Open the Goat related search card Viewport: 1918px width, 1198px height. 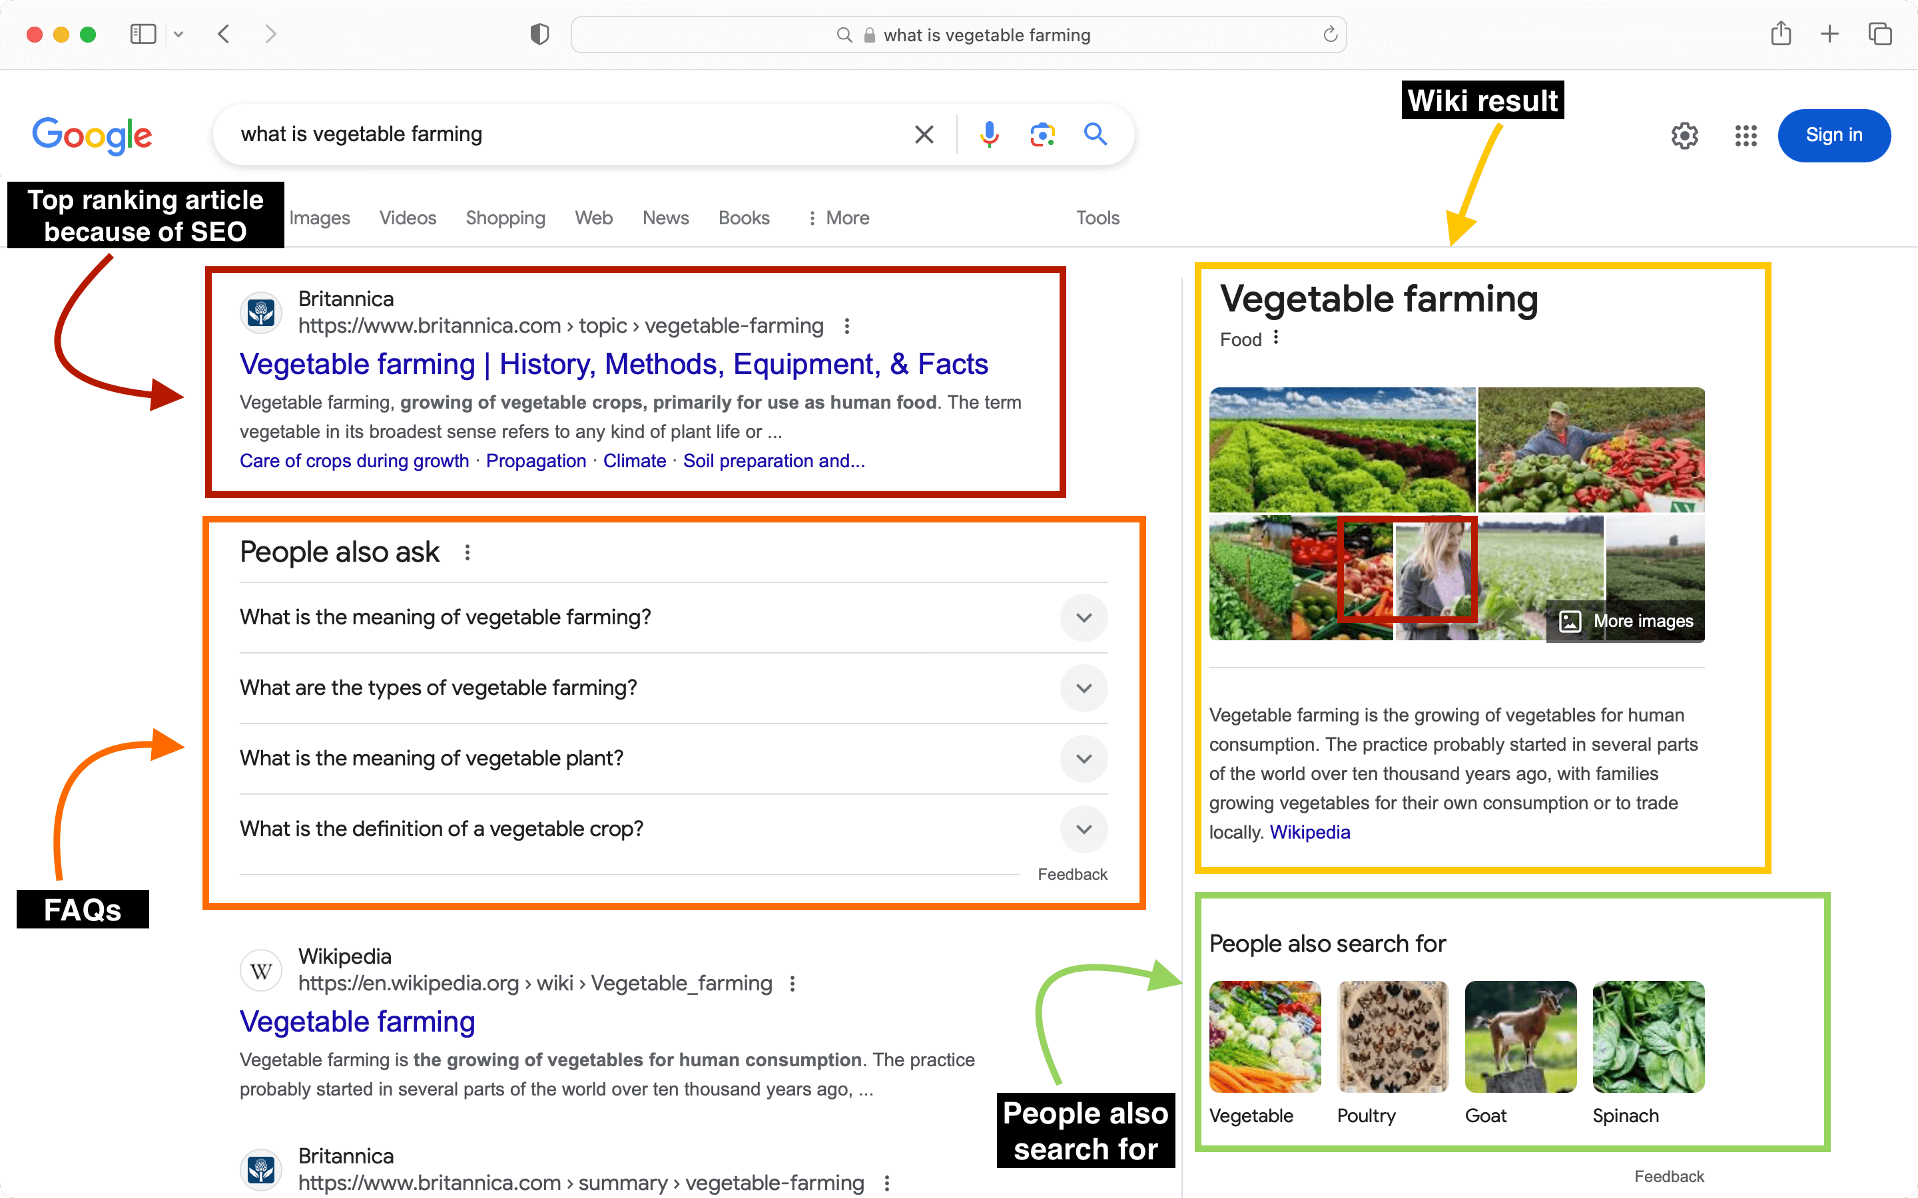[x=1520, y=1052]
